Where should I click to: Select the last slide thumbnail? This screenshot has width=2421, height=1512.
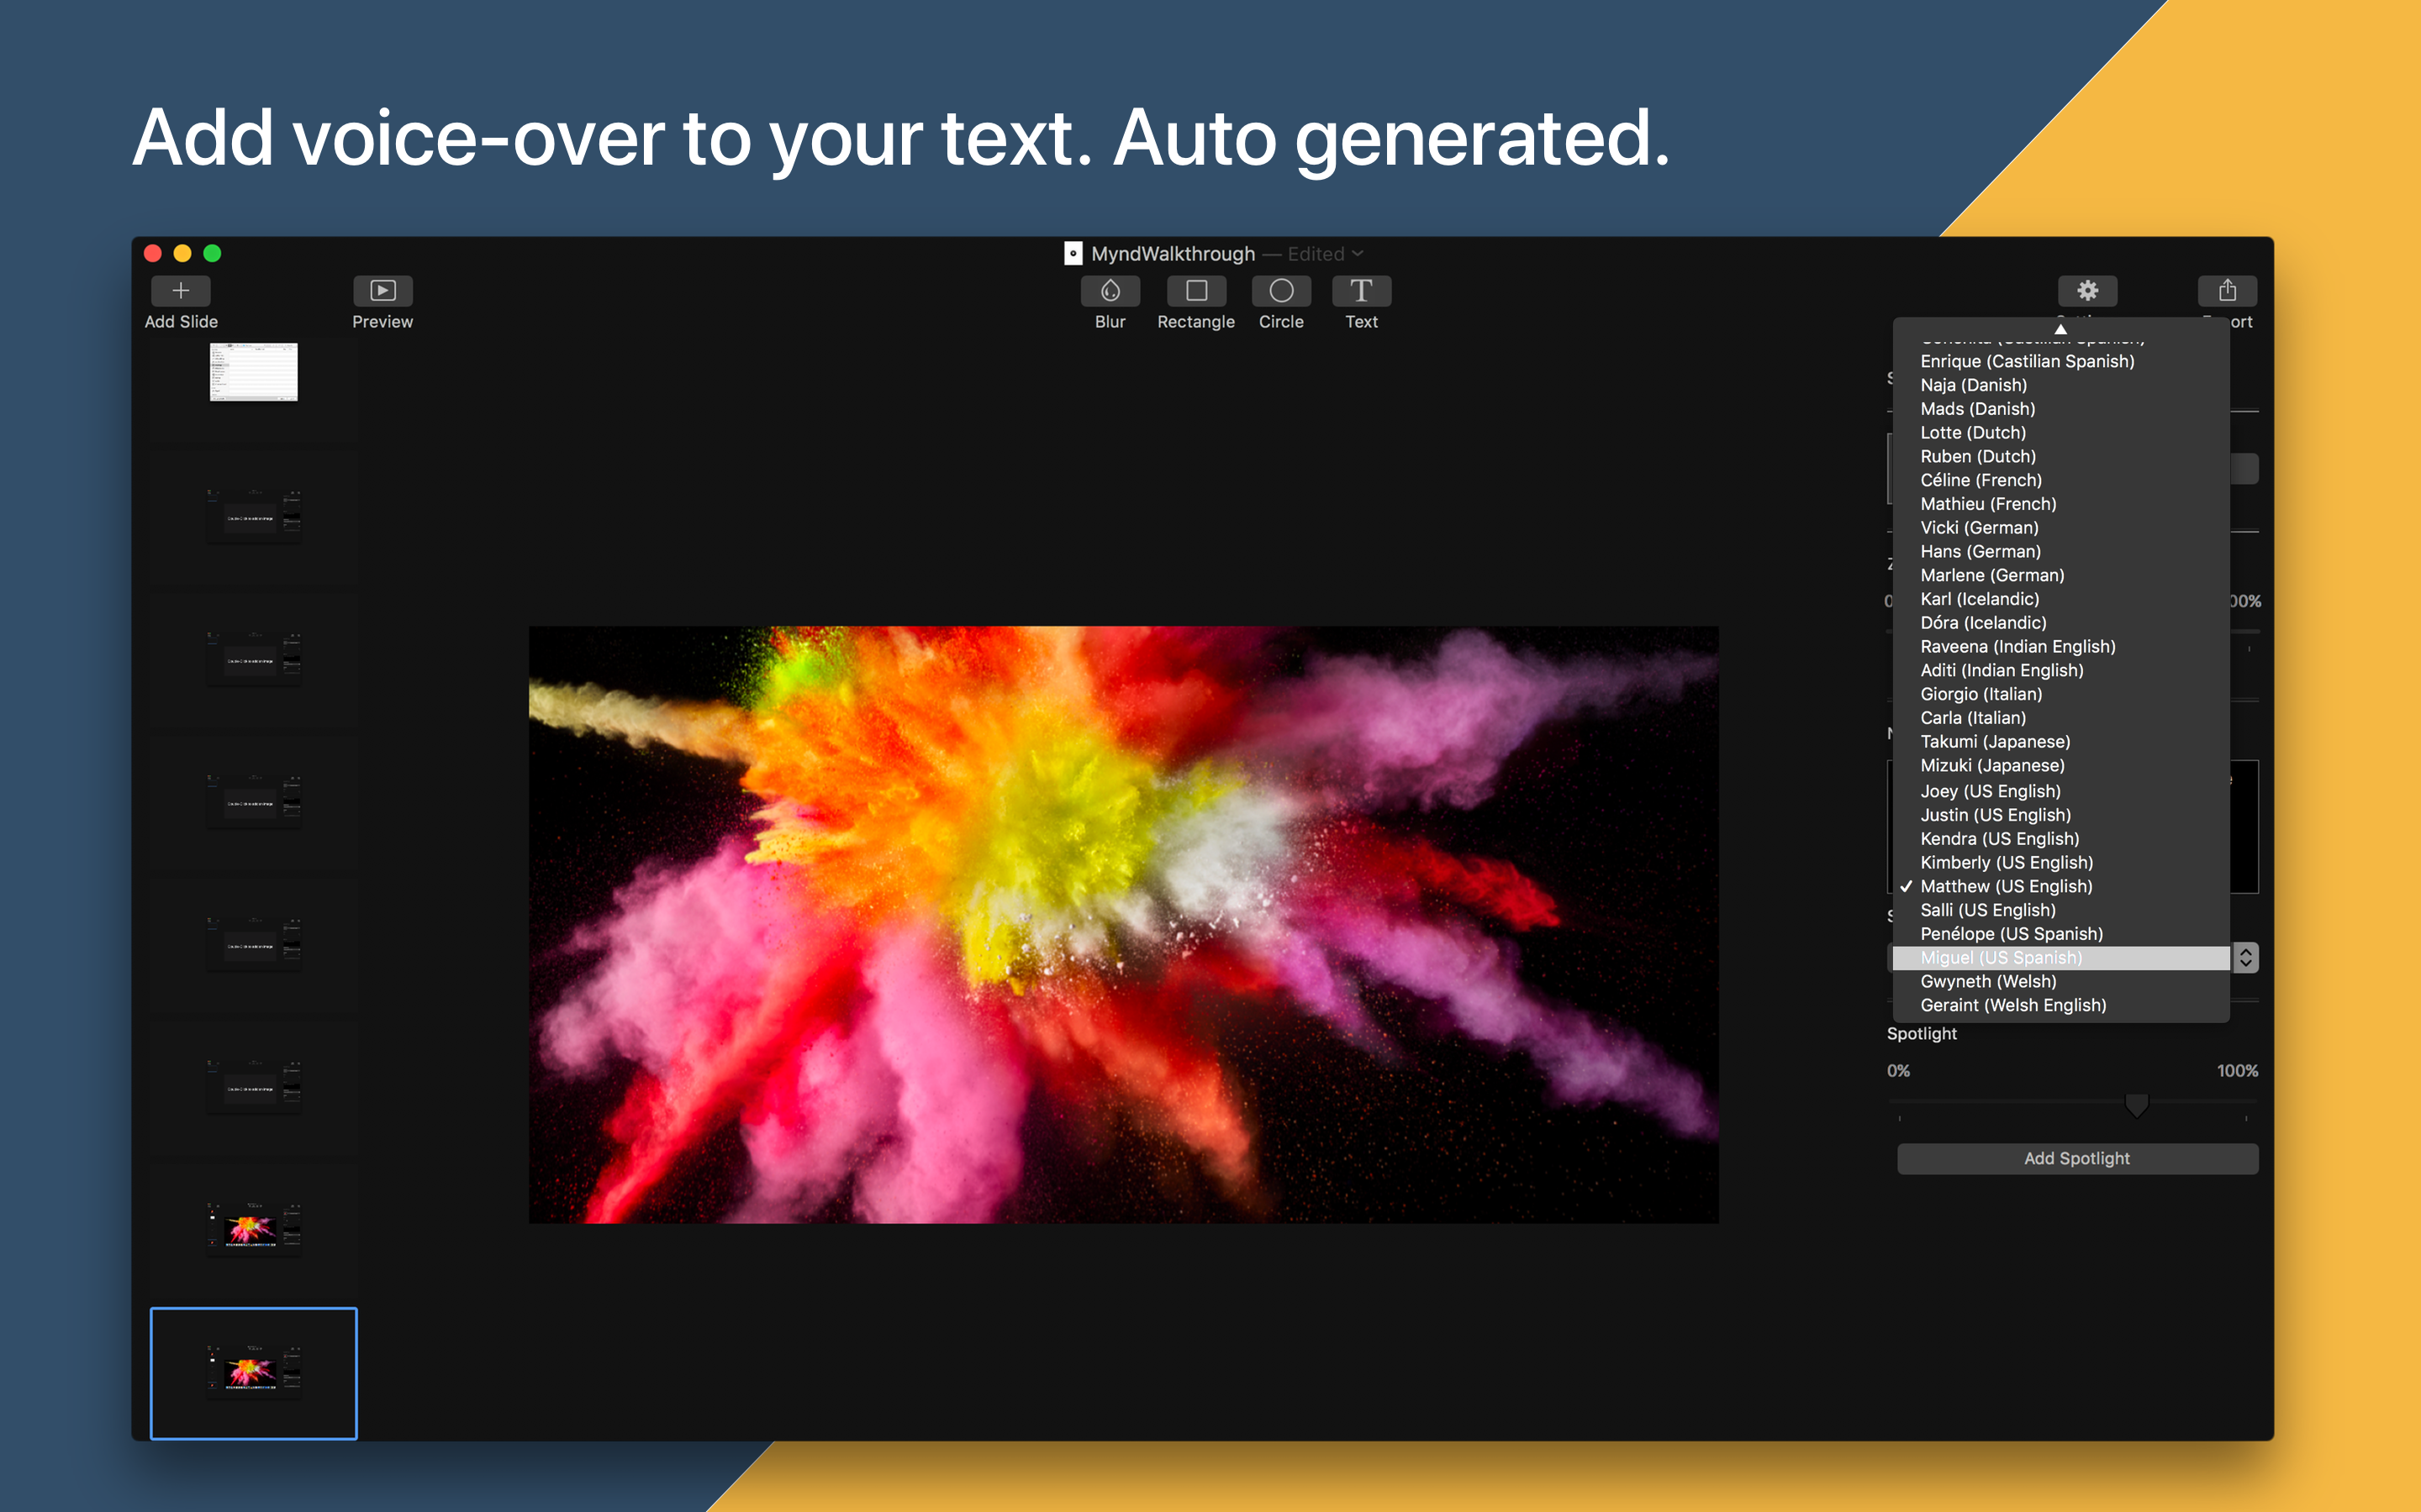point(252,1373)
